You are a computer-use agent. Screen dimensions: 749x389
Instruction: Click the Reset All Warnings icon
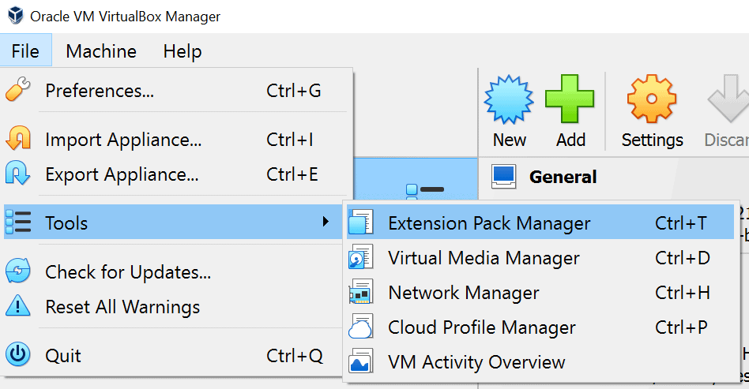tap(17, 307)
